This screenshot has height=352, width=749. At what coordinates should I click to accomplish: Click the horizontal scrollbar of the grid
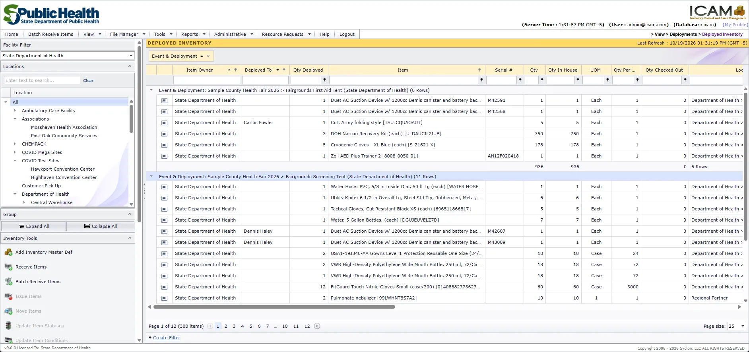pos(274,307)
